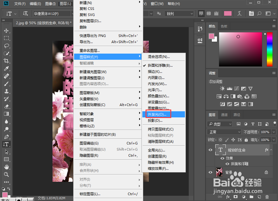Select the Dodge tool
This screenshot has height=201, width=278.
[6, 129]
